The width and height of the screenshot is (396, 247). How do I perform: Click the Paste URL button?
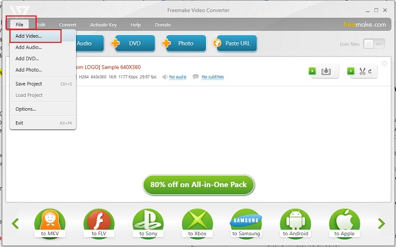(237, 43)
